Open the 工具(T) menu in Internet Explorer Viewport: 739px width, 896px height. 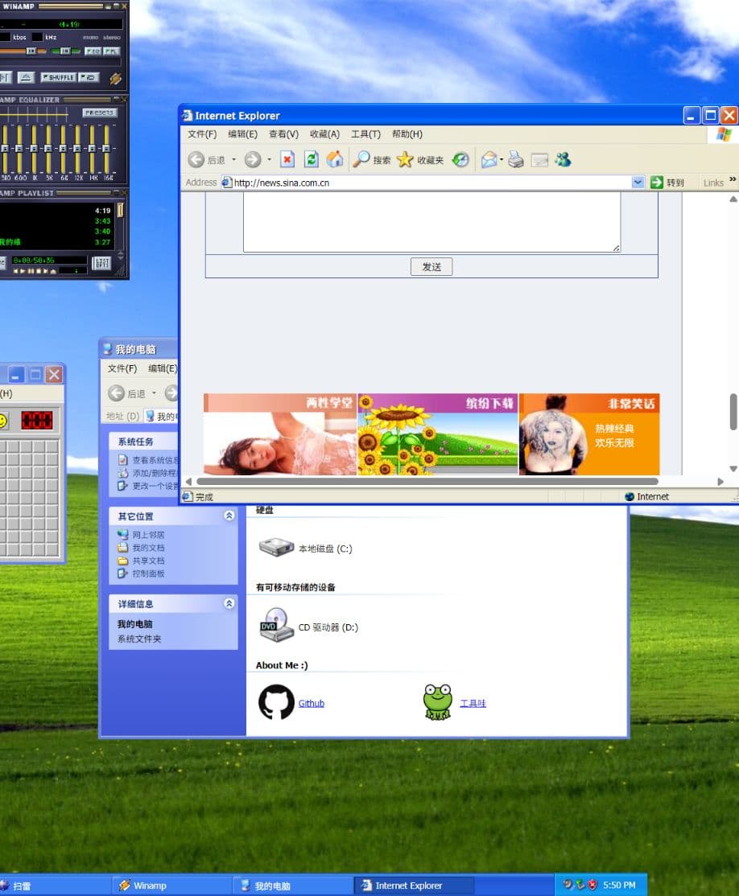tap(365, 134)
